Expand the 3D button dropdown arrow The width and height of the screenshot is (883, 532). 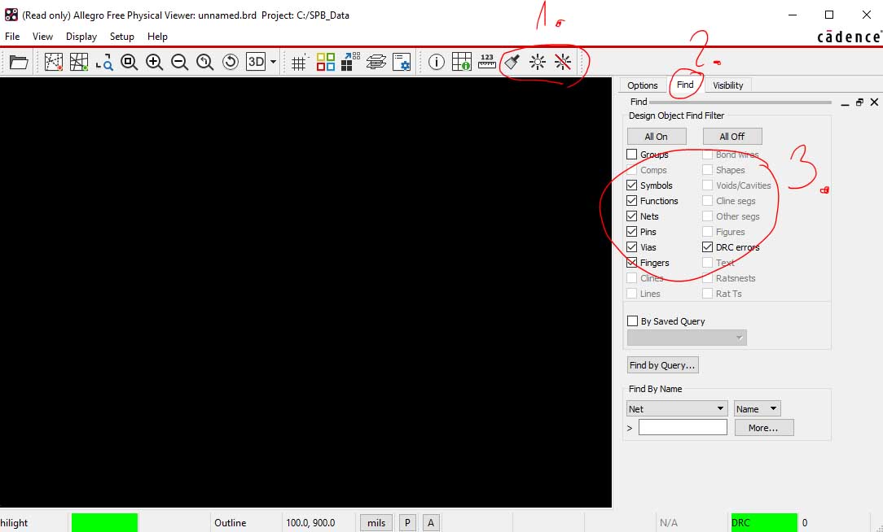click(273, 62)
